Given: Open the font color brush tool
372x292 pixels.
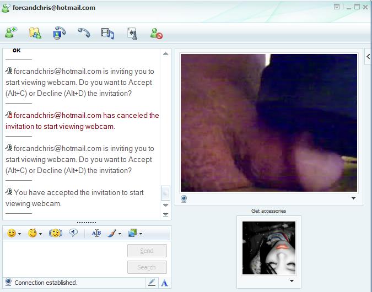Looking at the screenshot, I should coord(112,233).
